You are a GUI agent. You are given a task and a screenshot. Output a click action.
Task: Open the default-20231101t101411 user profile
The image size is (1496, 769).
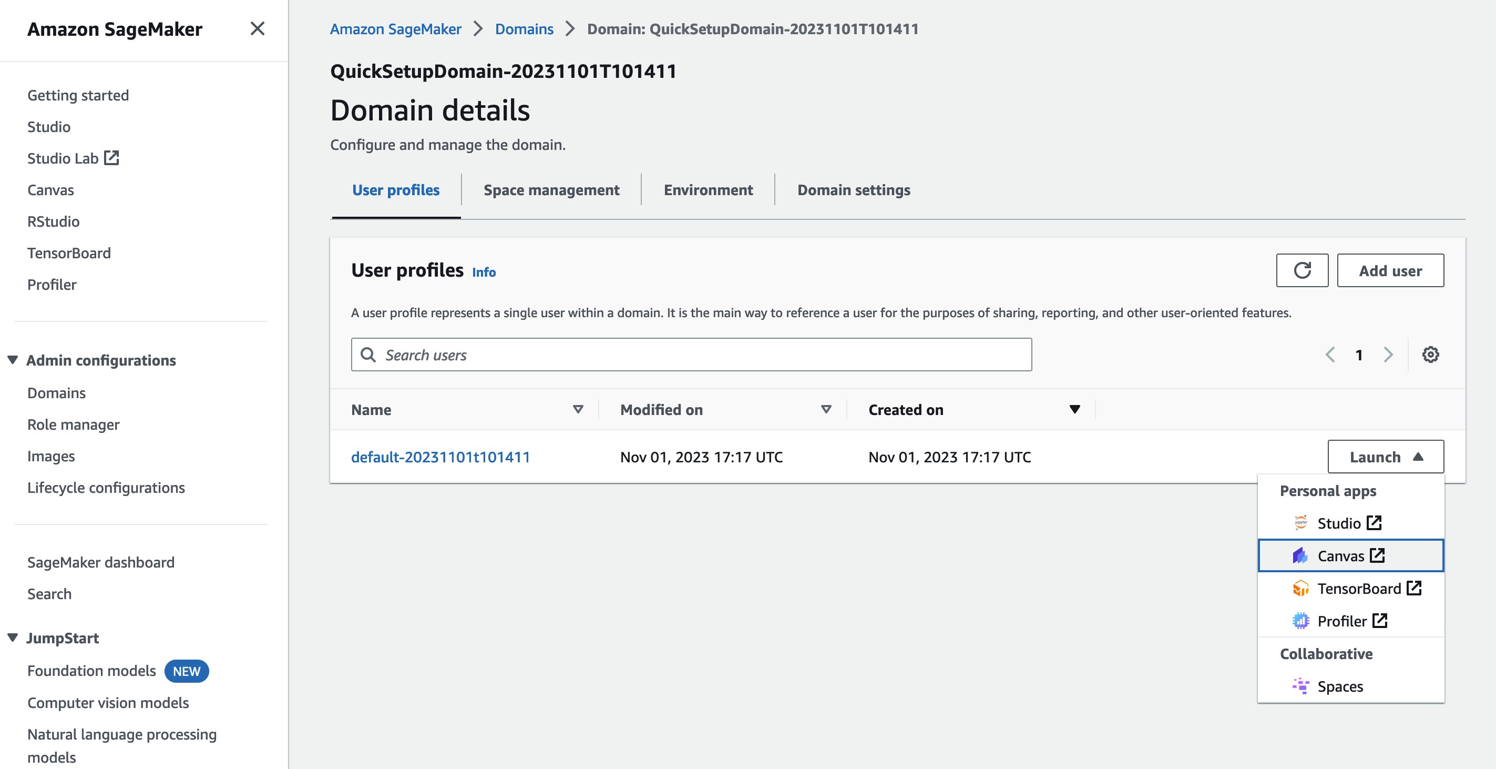(x=440, y=457)
